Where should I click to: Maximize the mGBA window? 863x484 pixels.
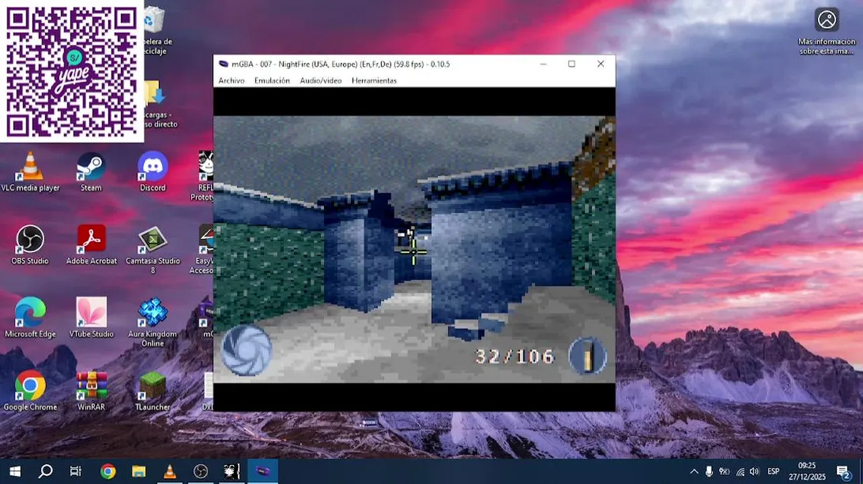click(571, 64)
